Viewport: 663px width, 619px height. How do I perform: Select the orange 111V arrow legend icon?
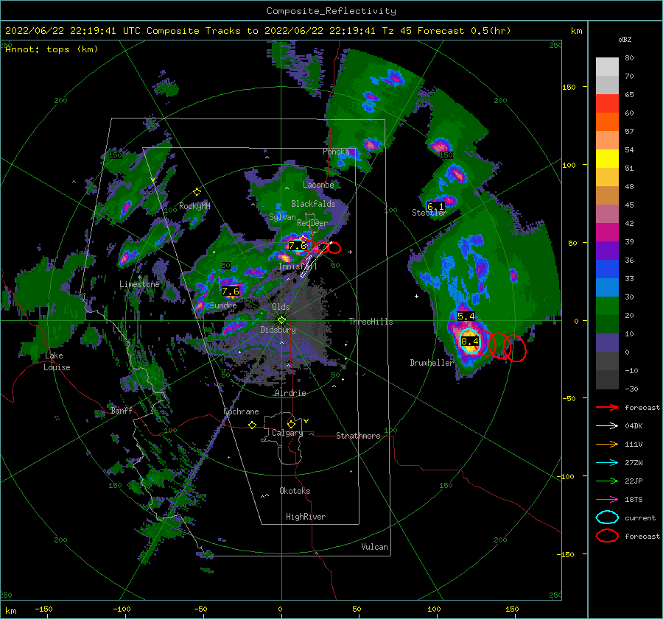click(x=607, y=444)
